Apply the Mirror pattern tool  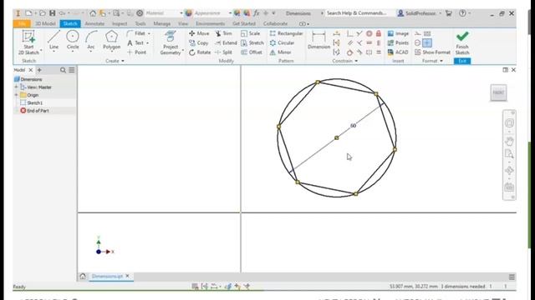pyautogui.click(x=280, y=52)
